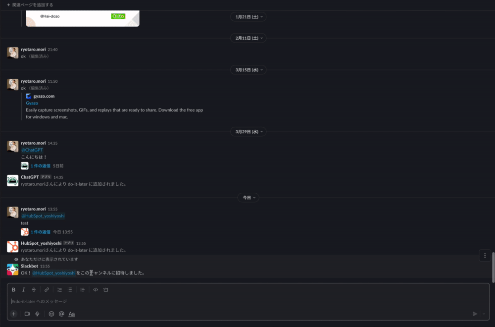Screen dimensions: 495x327
Task: Open the 3月29日 date dropdown
Action: pos(248,131)
